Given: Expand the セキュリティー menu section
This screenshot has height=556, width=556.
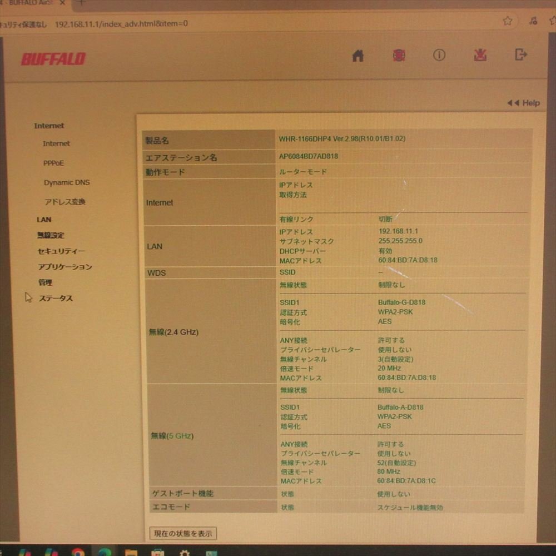Looking at the screenshot, I should 61,251.
